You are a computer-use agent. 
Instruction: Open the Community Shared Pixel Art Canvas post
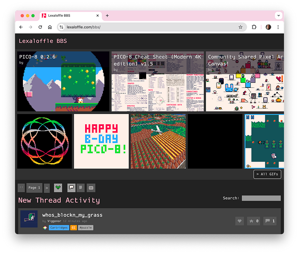click(245, 81)
